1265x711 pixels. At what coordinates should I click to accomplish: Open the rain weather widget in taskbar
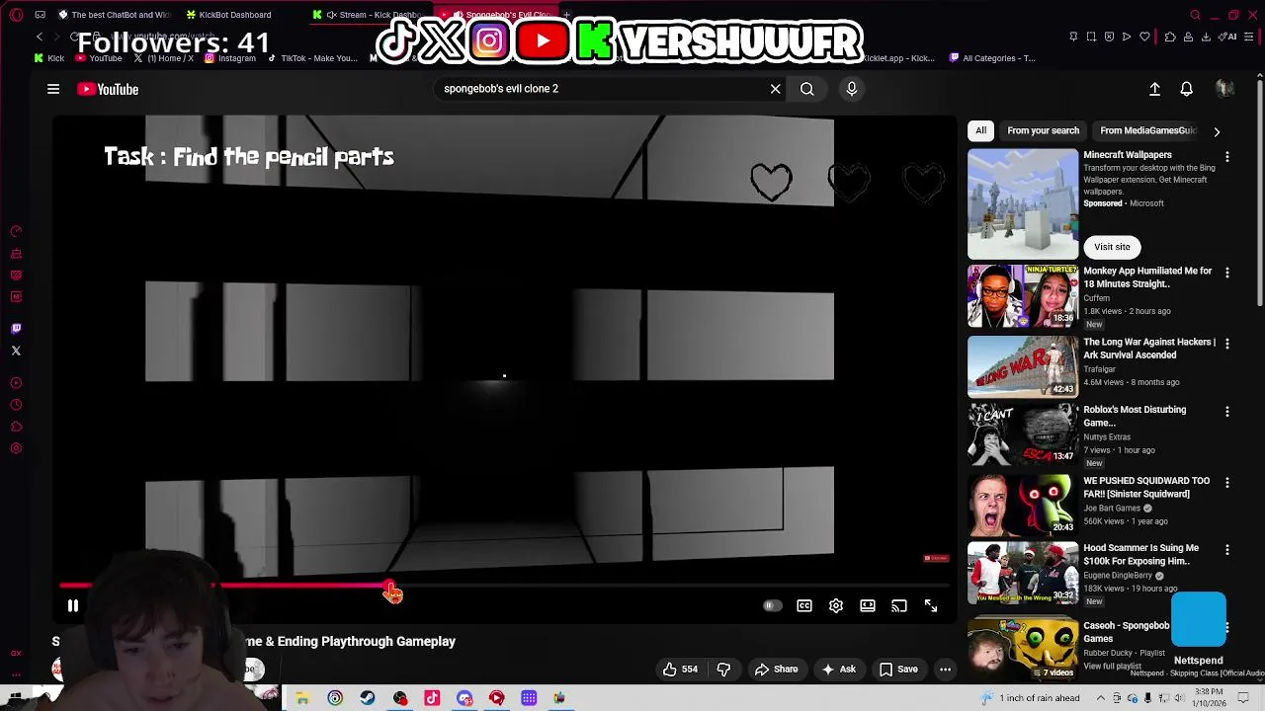[x=1031, y=698]
